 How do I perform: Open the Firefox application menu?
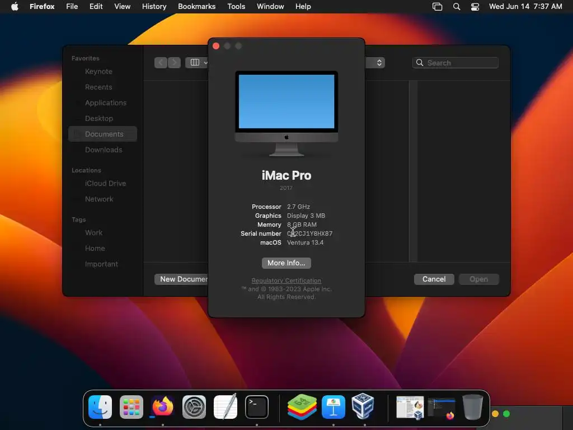tap(42, 6)
